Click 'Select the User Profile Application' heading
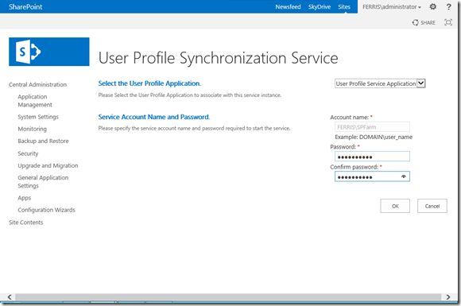Image resolution: width=461 pixels, height=306 pixels. point(149,83)
